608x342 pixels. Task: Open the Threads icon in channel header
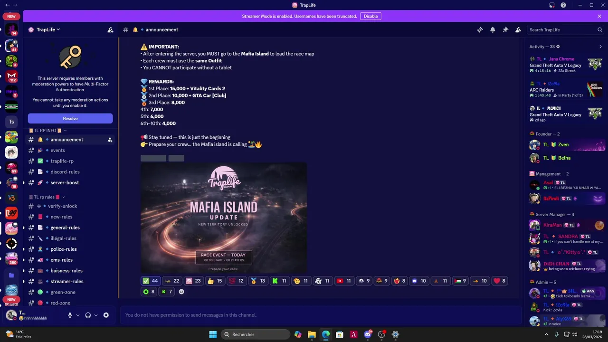[480, 29]
